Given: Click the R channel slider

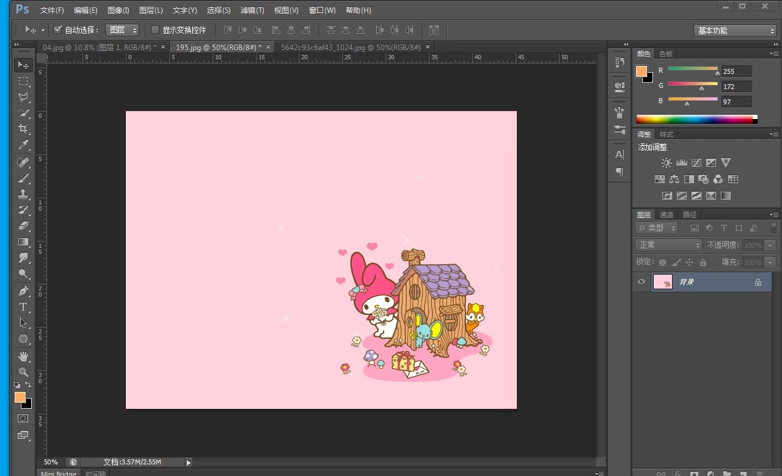Looking at the screenshot, I should (x=693, y=69).
